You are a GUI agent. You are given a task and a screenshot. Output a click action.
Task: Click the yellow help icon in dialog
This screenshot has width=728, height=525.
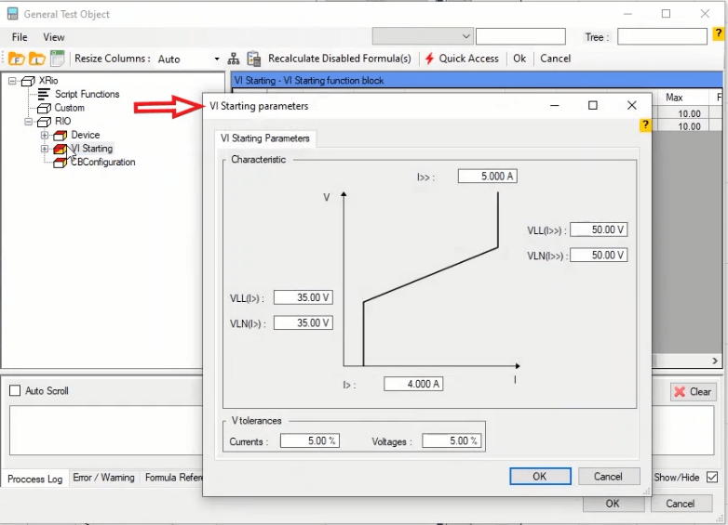tap(644, 125)
